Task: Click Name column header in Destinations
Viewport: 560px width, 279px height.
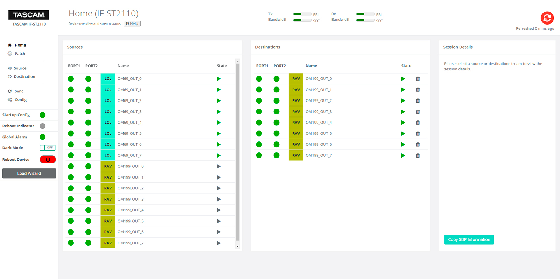Action: (311, 66)
